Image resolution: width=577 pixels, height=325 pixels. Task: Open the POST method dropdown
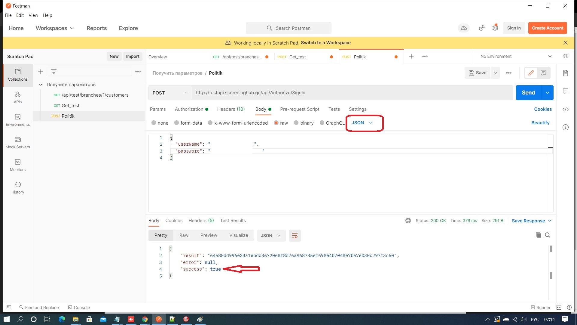pos(170,93)
